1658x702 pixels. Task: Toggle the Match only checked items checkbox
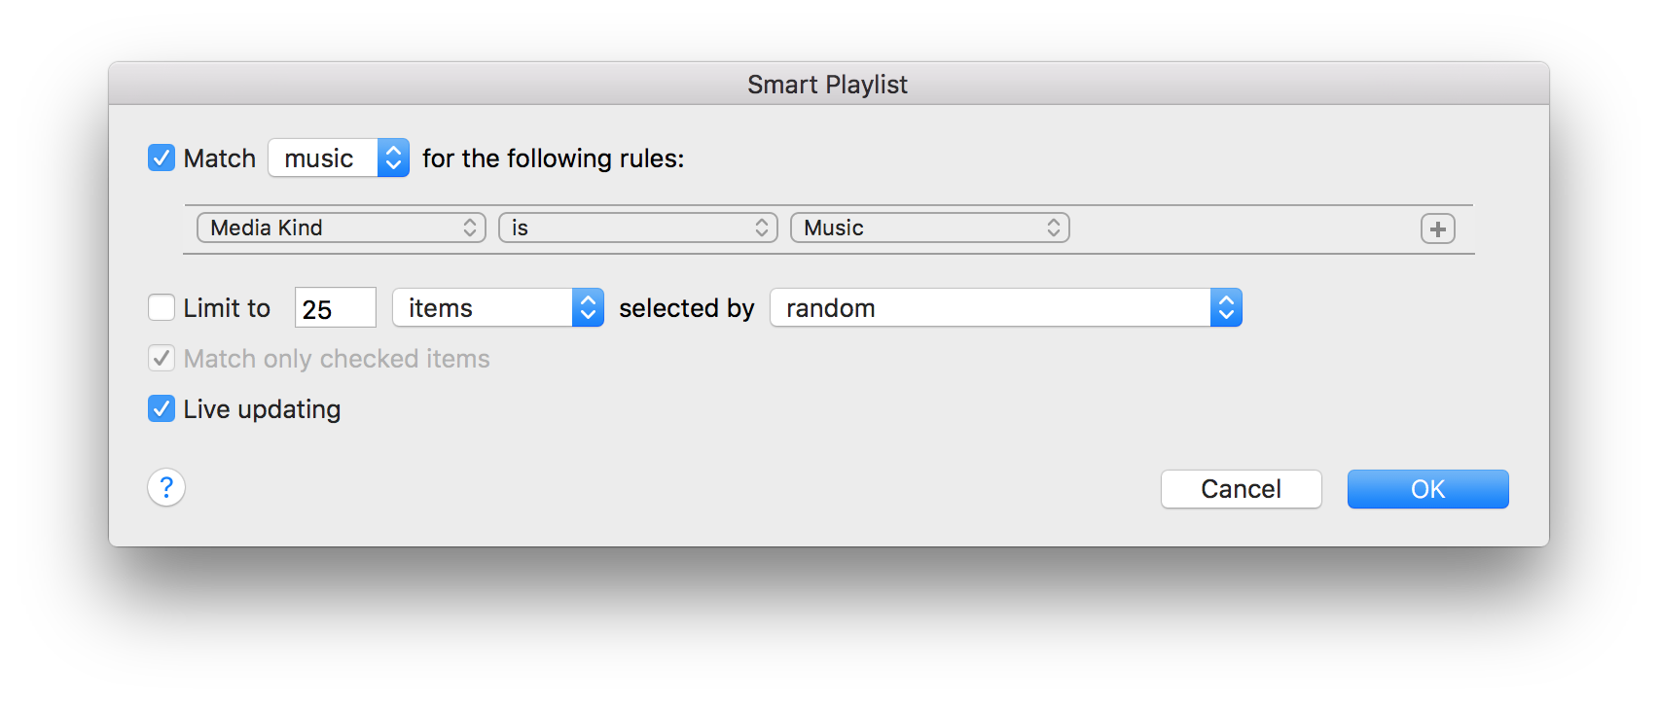click(162, 358)
